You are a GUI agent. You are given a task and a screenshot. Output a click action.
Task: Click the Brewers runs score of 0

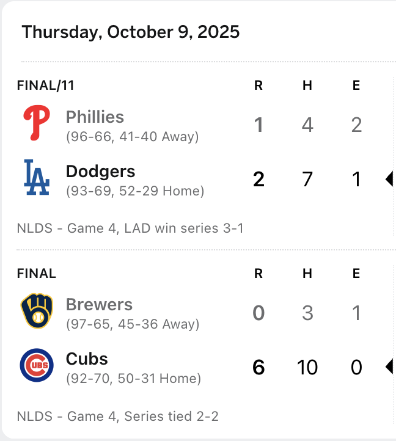(258, 313)
